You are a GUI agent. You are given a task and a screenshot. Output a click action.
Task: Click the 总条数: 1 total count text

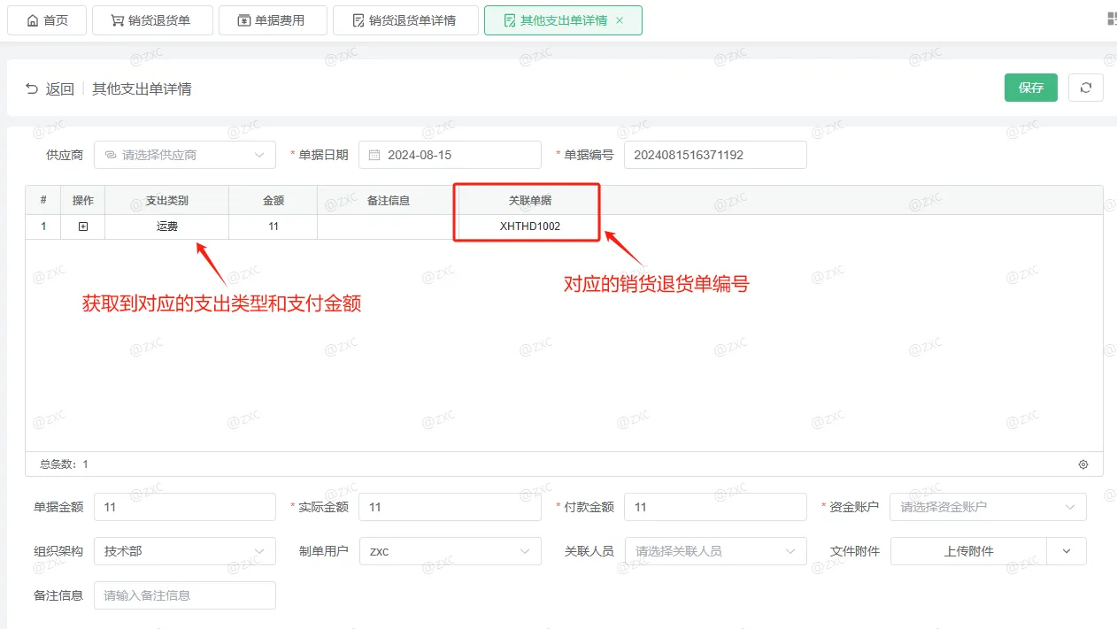point(64,464)
